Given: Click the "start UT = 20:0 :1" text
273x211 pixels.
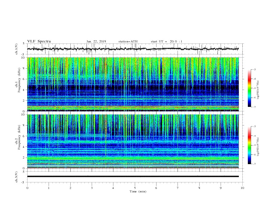Looking at the screenshot, I should (166, 41).
